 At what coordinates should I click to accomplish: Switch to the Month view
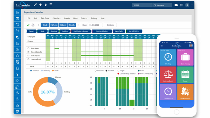coord(72,25)
